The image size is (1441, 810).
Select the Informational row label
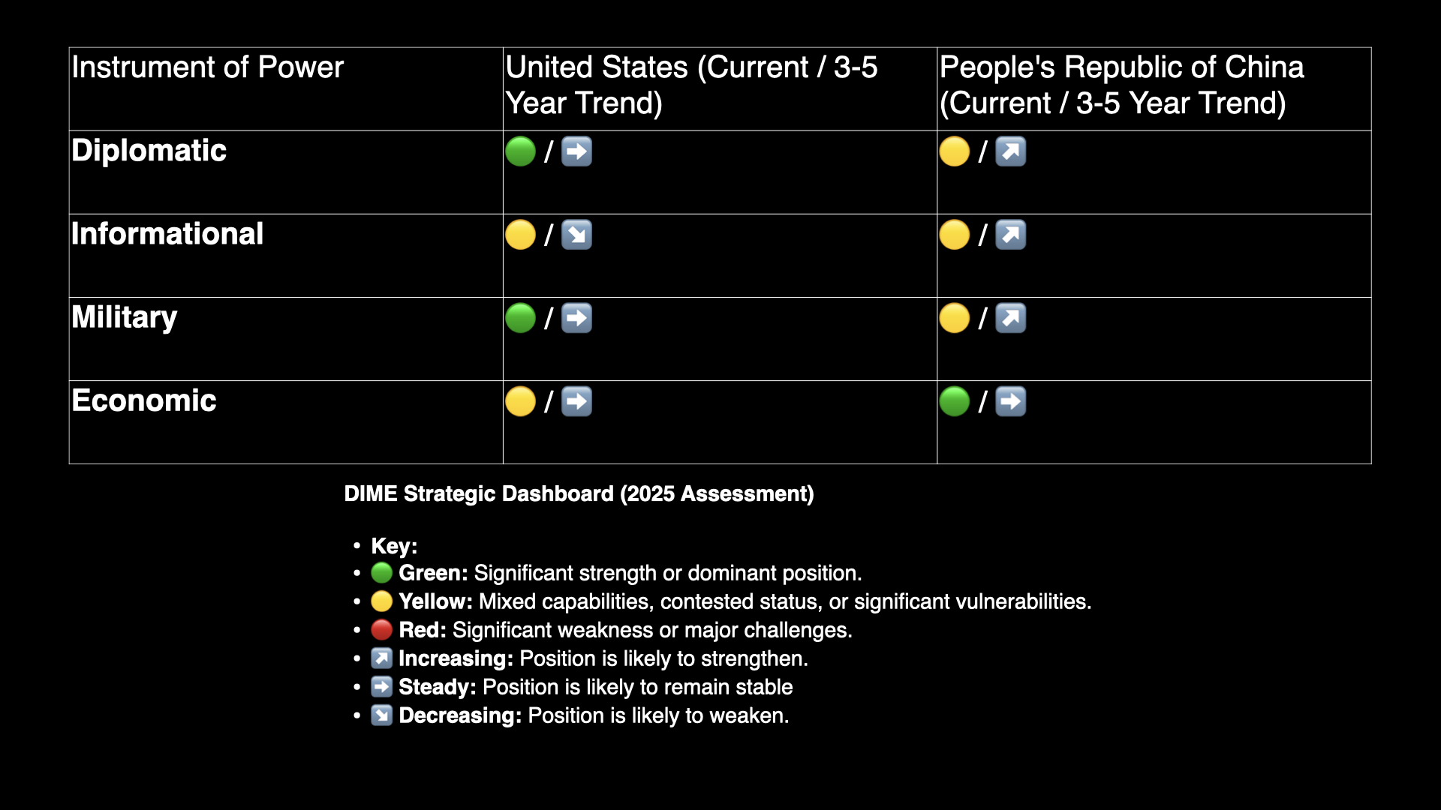pyautogui.click(x=167, y=234)
